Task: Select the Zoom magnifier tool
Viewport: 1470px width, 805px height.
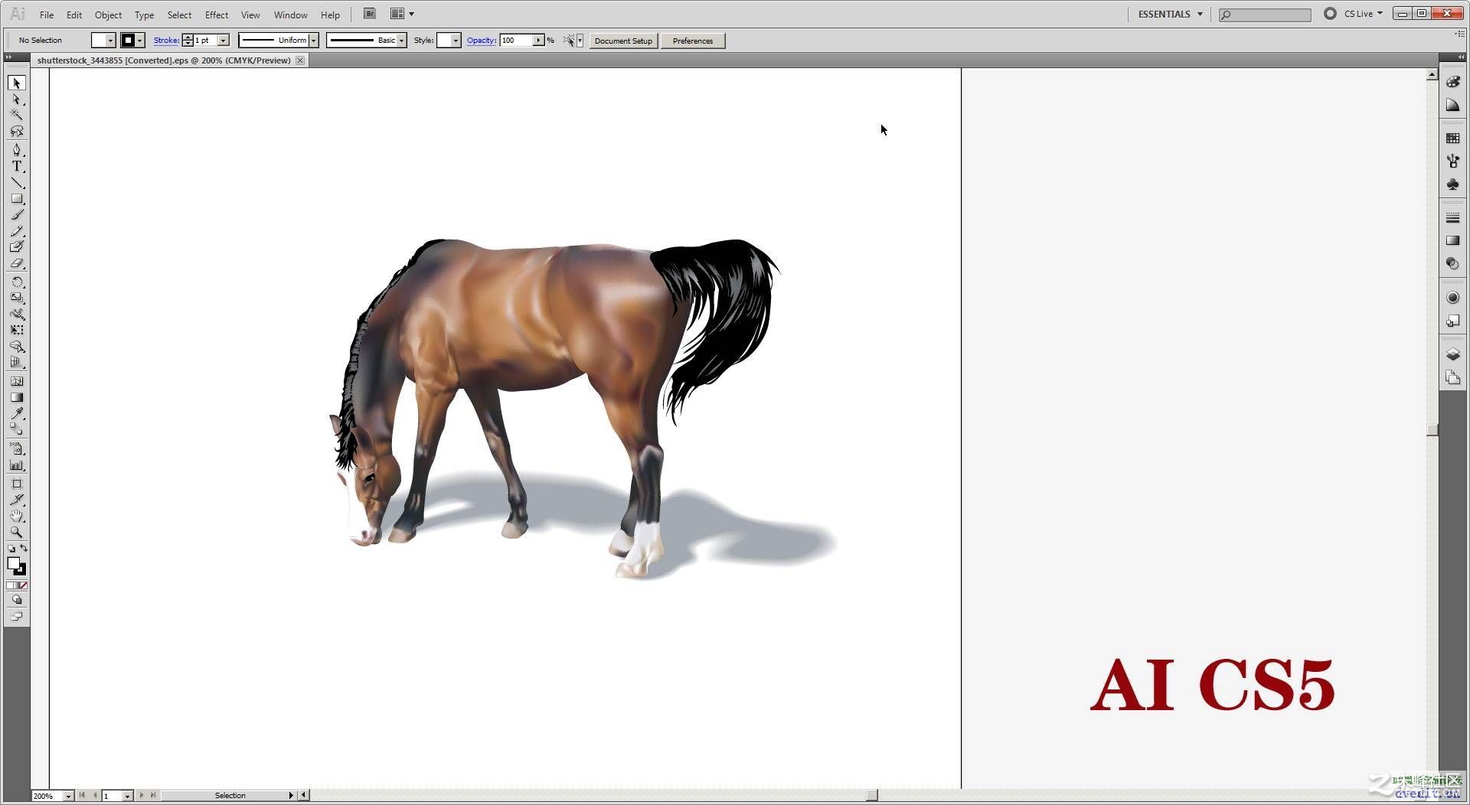Action: 17,532
